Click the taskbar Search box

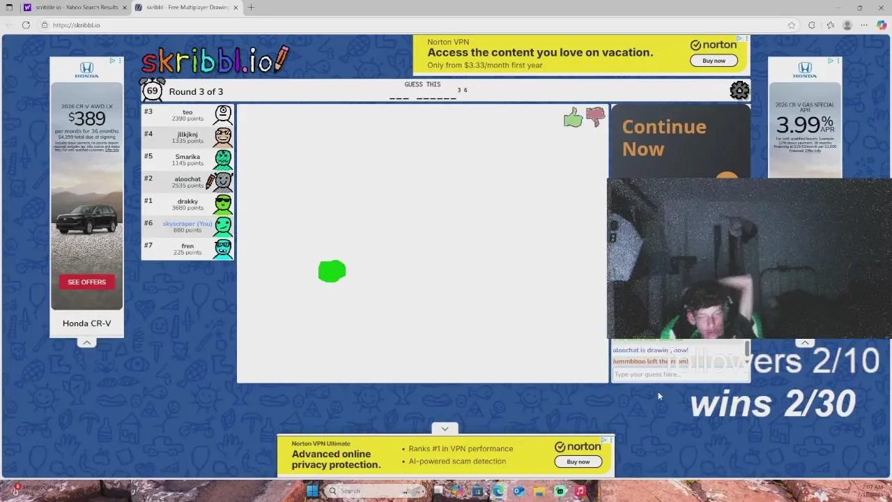click(375, 491)
